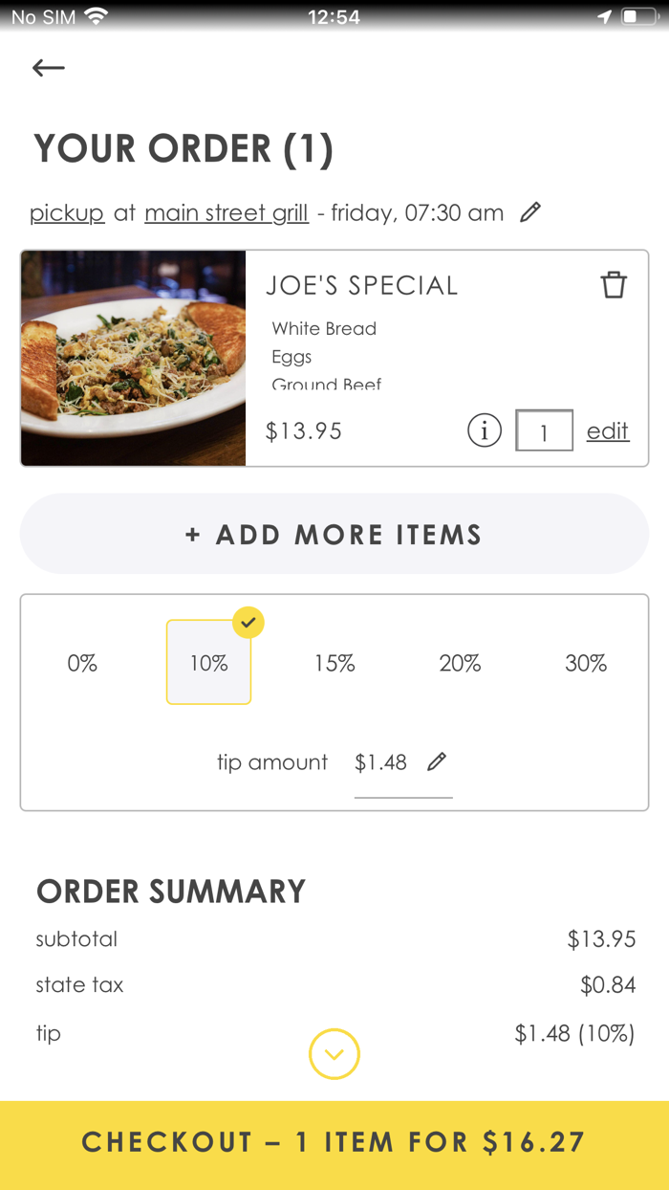Open item info for Joe's Special

[485, 430]
